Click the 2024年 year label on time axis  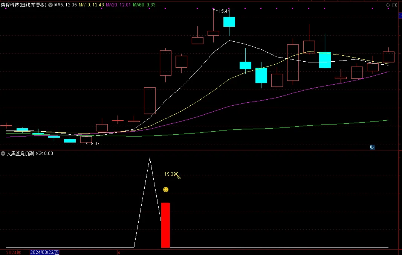(x=13, y=253)
